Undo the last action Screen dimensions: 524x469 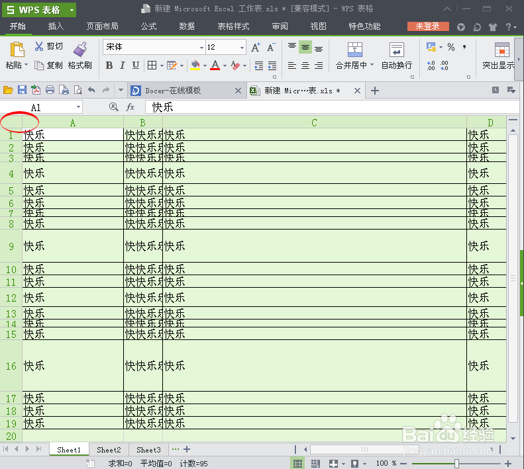[91, 90]
